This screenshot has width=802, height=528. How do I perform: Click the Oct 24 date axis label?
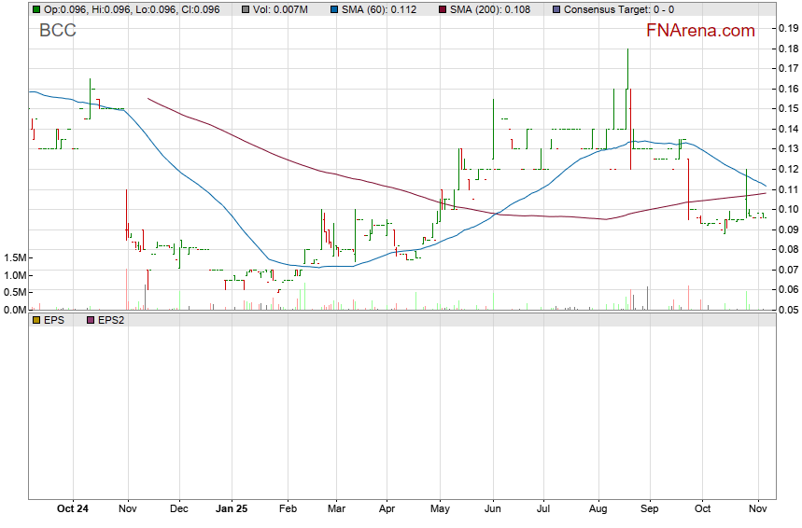[x=72, y=508]
